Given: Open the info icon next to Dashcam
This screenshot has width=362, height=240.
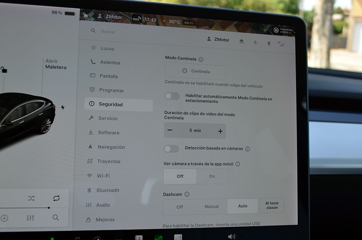Looking at the screenshot, I should click(187, 194).
